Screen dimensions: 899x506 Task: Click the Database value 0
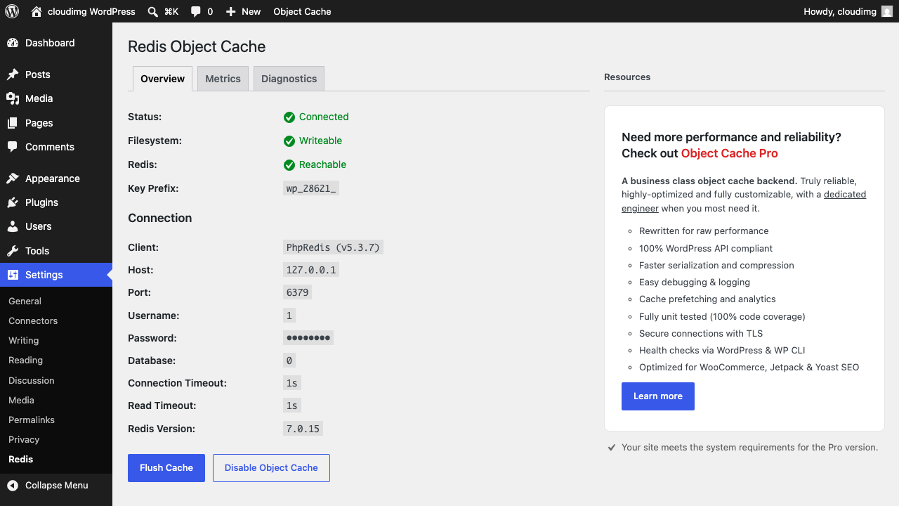pyautogui.click(x=289, y=361)
